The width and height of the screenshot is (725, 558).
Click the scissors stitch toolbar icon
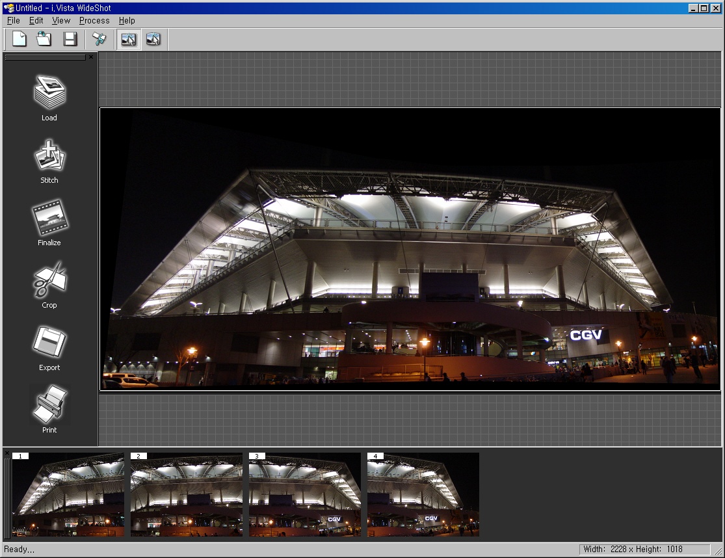[99, 39]
